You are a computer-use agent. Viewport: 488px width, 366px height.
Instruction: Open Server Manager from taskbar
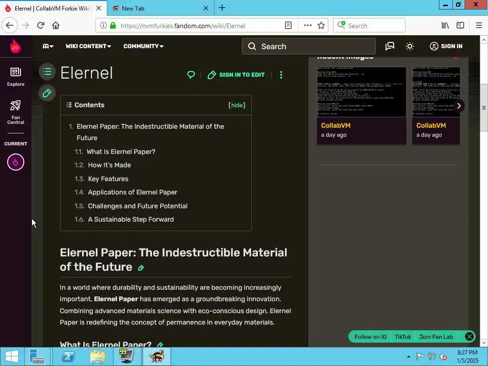[37, 356]
